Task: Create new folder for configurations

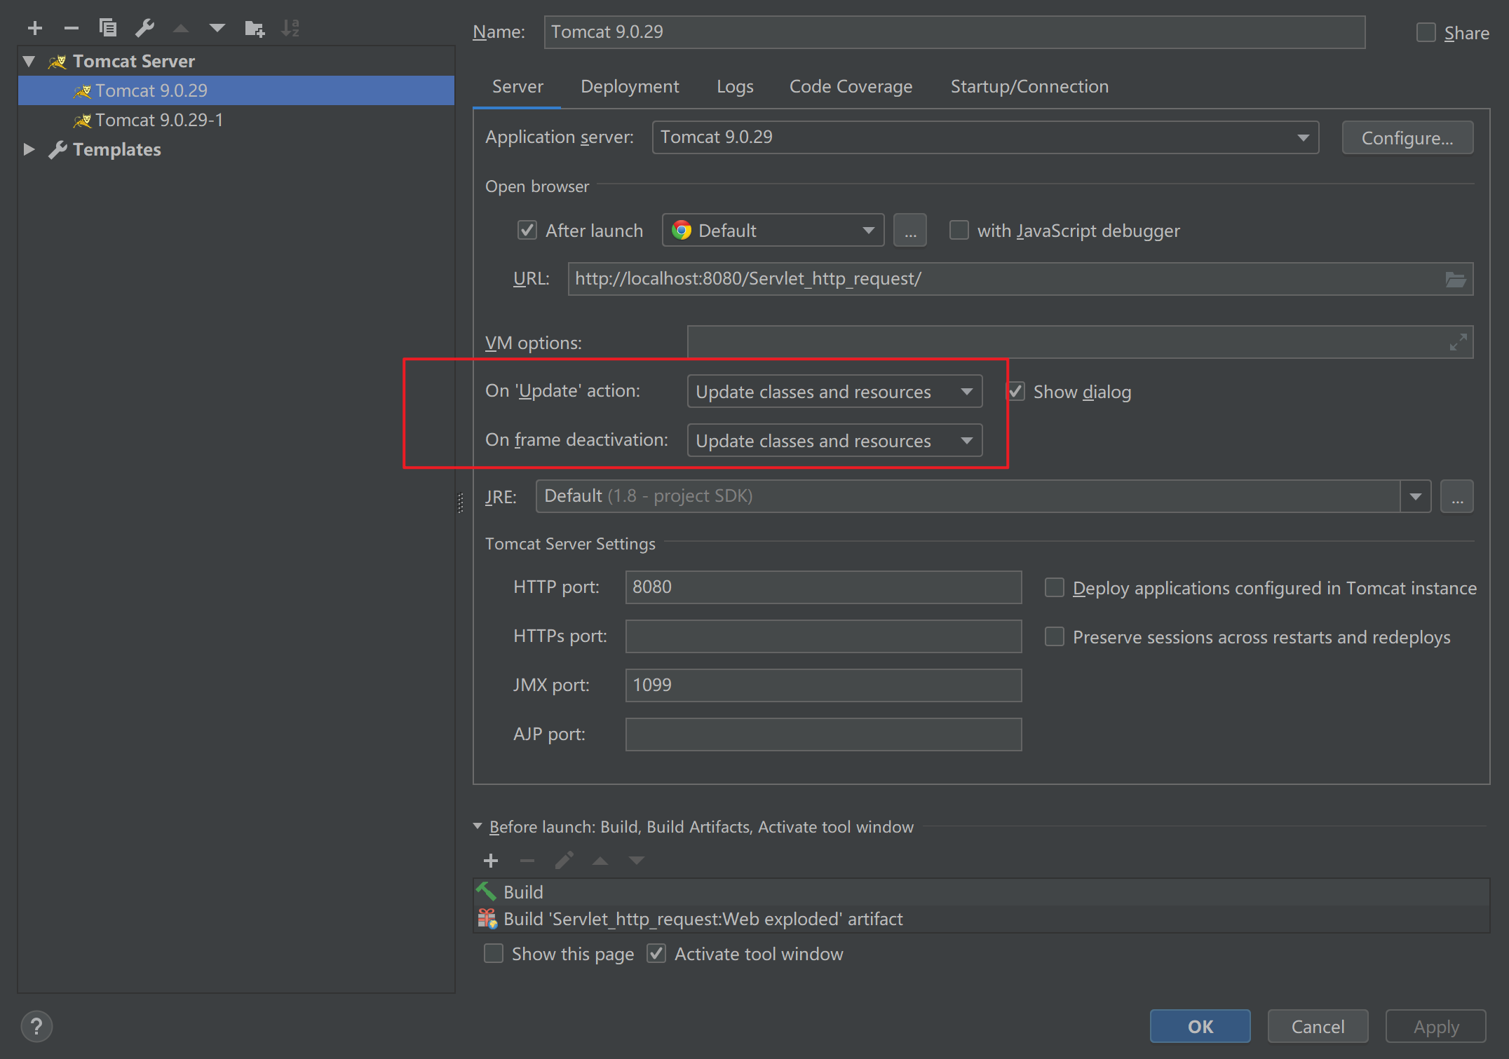Action: click(x=255, y=28)
